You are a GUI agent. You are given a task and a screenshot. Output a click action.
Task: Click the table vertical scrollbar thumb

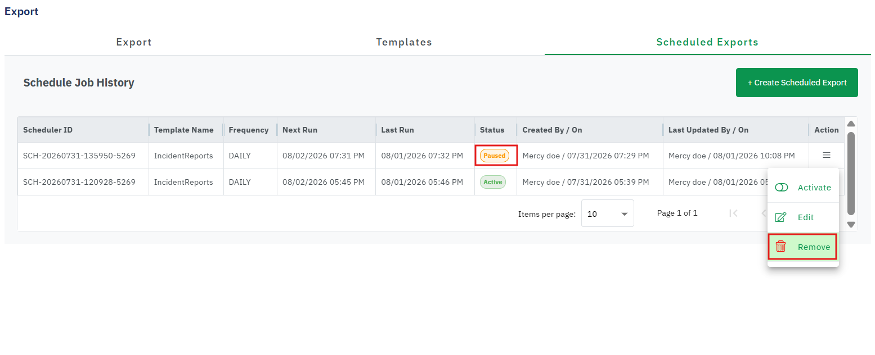851,173
